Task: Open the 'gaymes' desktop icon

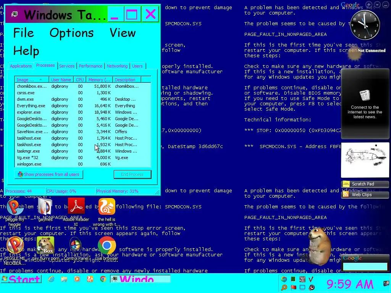Action: point(45,210)
